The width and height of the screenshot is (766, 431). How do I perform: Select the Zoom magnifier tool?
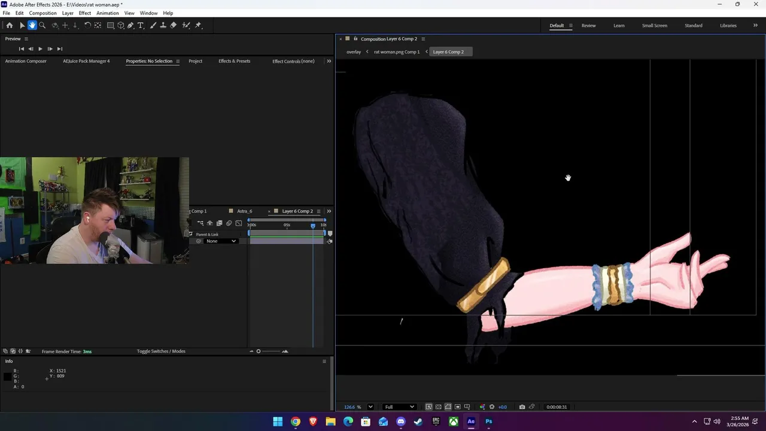click(42, 25)
